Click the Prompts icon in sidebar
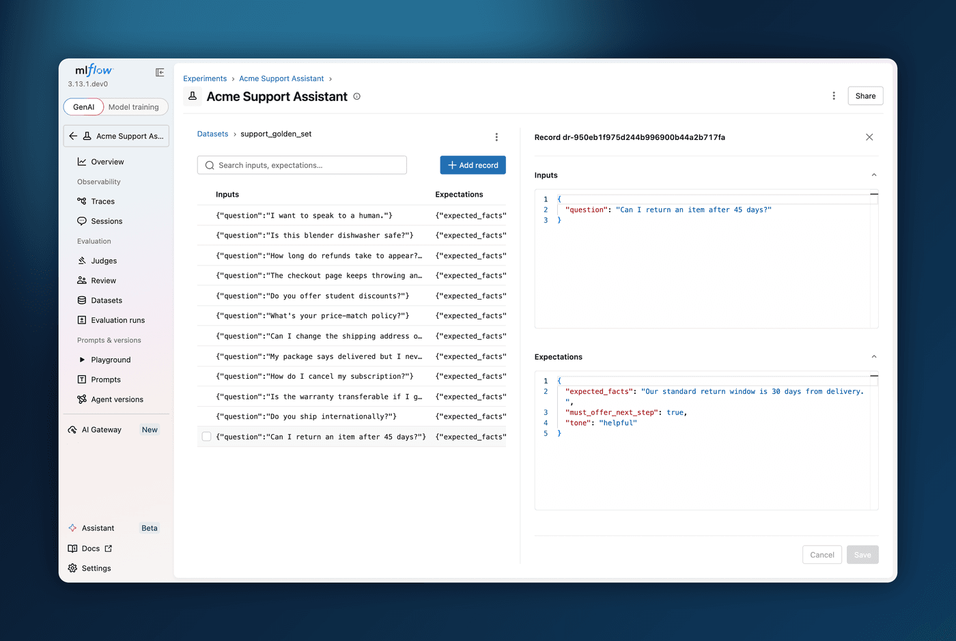 click(x=82, y=380)
